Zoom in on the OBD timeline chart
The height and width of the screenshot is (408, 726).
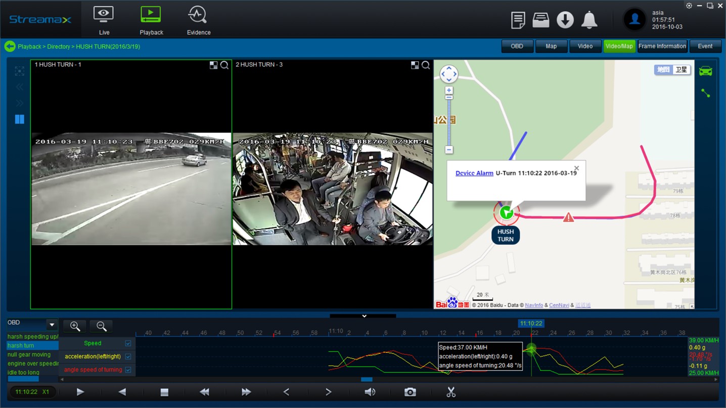(x=75, y=327)
